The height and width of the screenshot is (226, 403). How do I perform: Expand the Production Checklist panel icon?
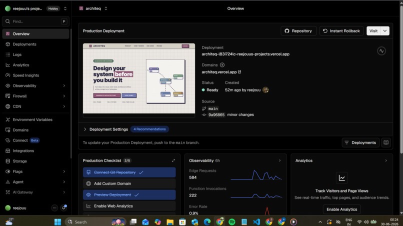173,160
